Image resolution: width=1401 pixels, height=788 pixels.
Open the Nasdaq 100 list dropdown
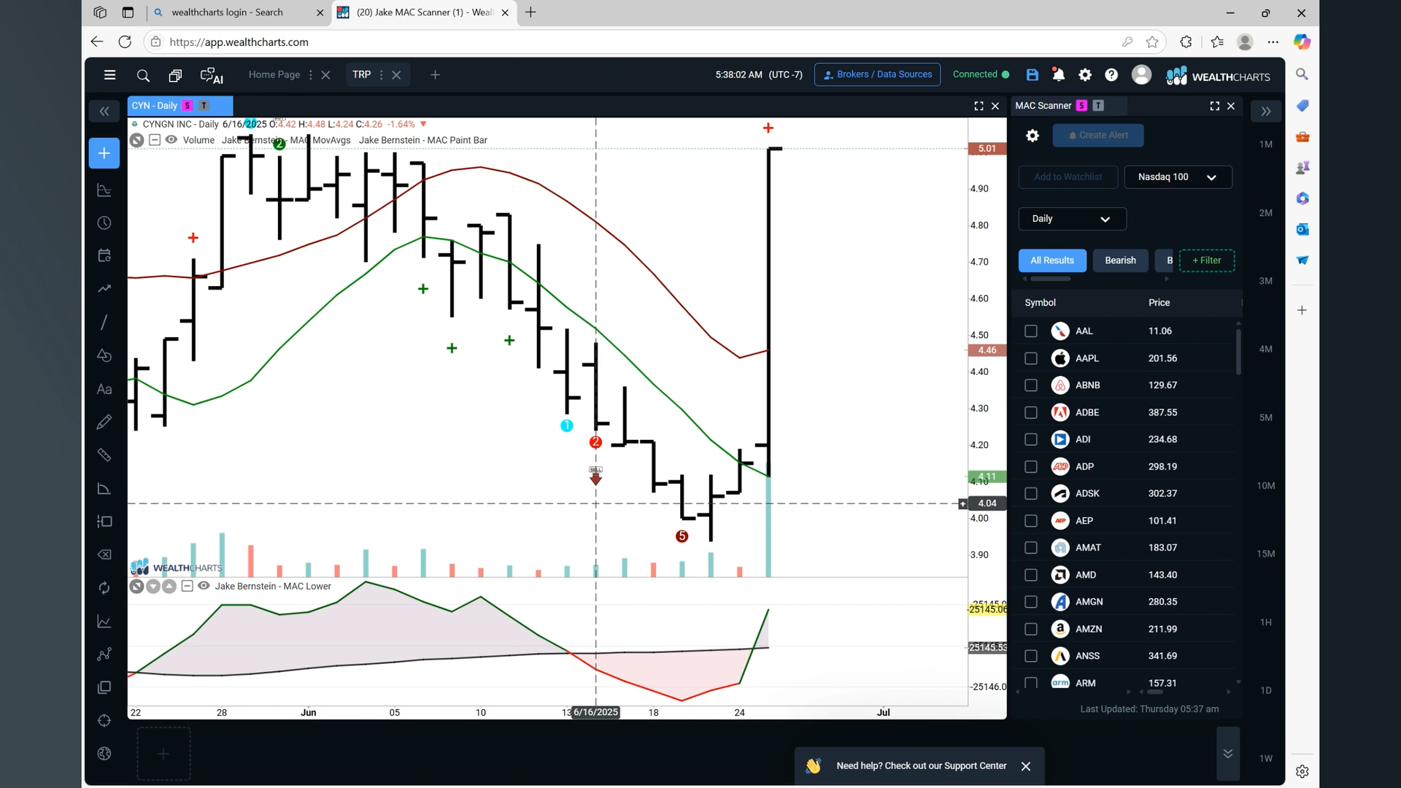(1178, 177)
